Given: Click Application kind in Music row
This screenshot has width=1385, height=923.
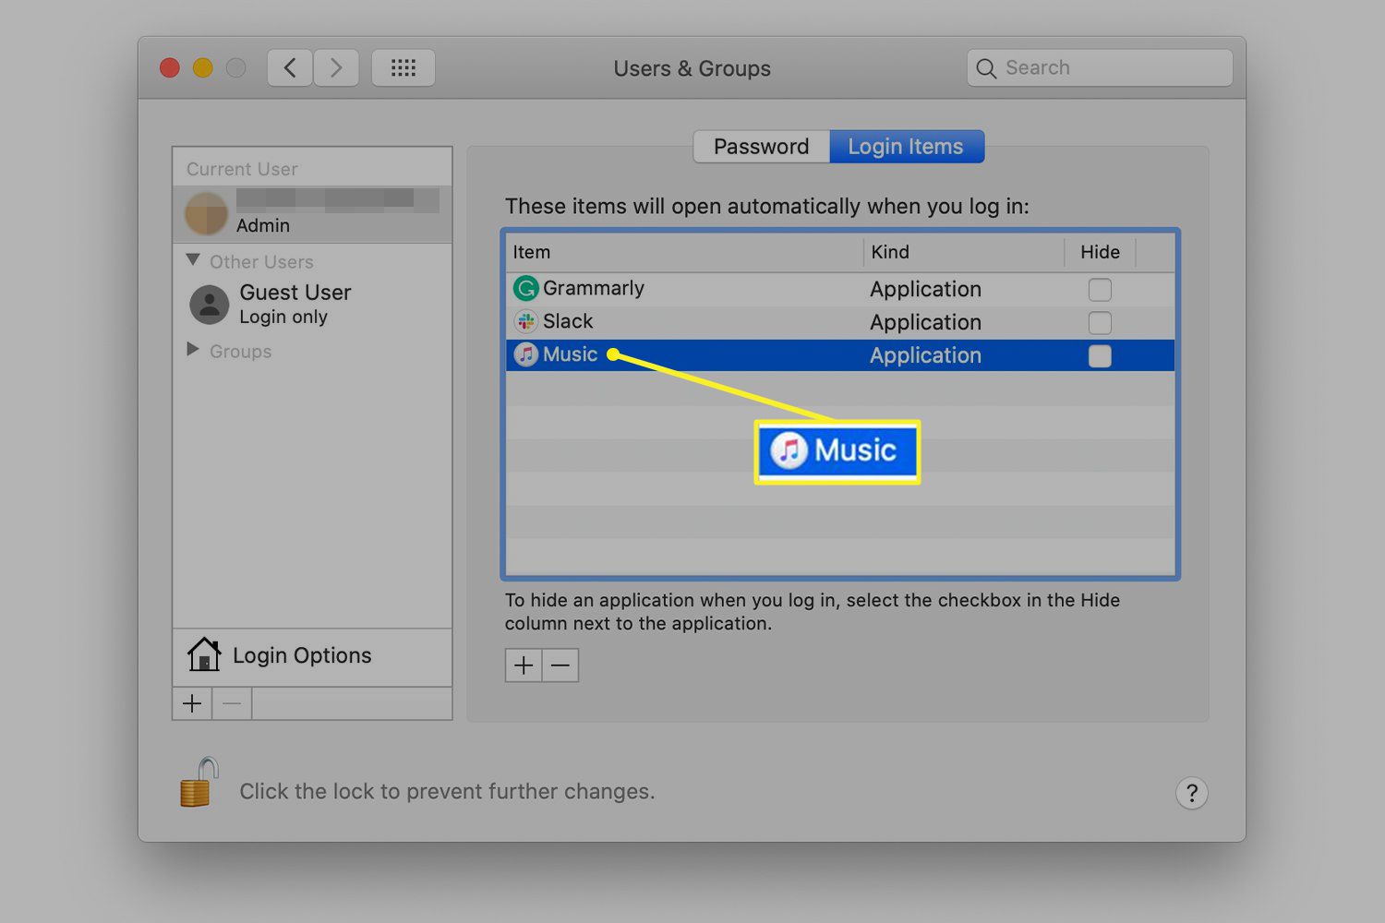Looking at the screenshot, I should click(925, 356).
